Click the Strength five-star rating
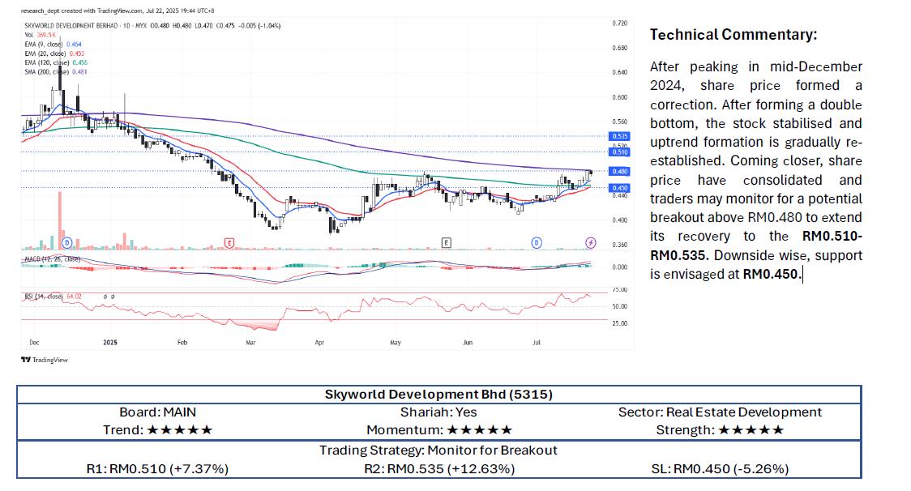Viewport: 911px width, 491px height. pos(751,430)
